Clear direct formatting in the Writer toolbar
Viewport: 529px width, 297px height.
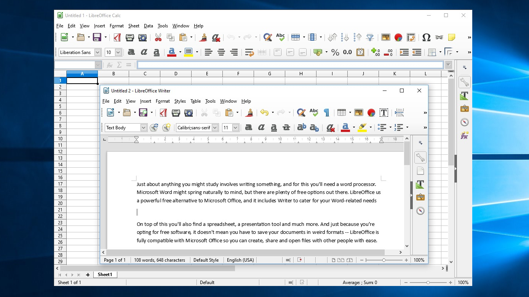pos(331,128)
